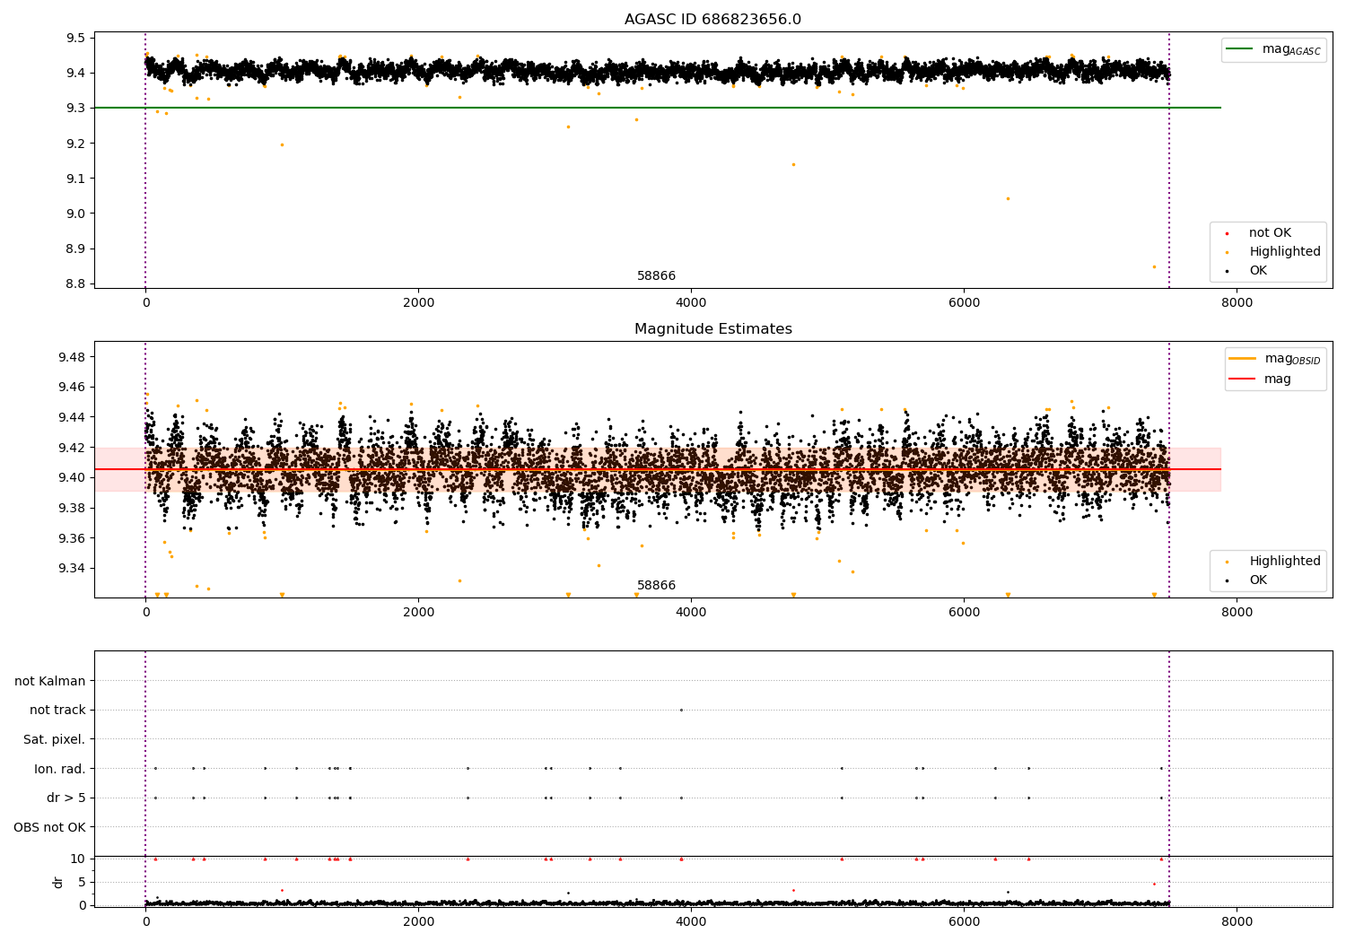Click the 'Highlighted' legend marker in Magnitude Estimates plot
Viewport: 1346px width, 942px height.
click(x=1227, y=562)
